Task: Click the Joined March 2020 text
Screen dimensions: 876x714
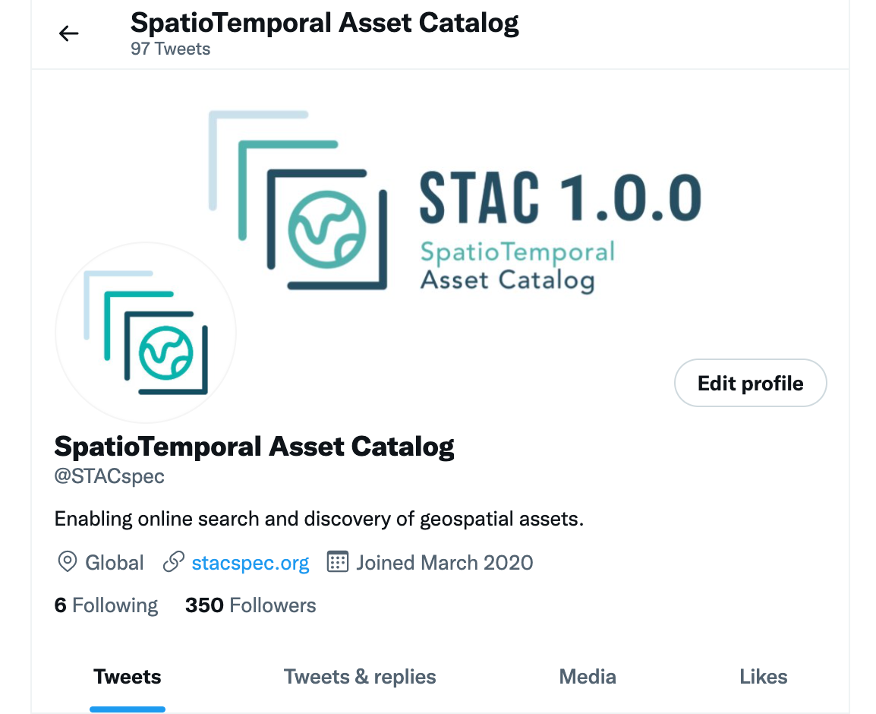Action: coord(445,563)
